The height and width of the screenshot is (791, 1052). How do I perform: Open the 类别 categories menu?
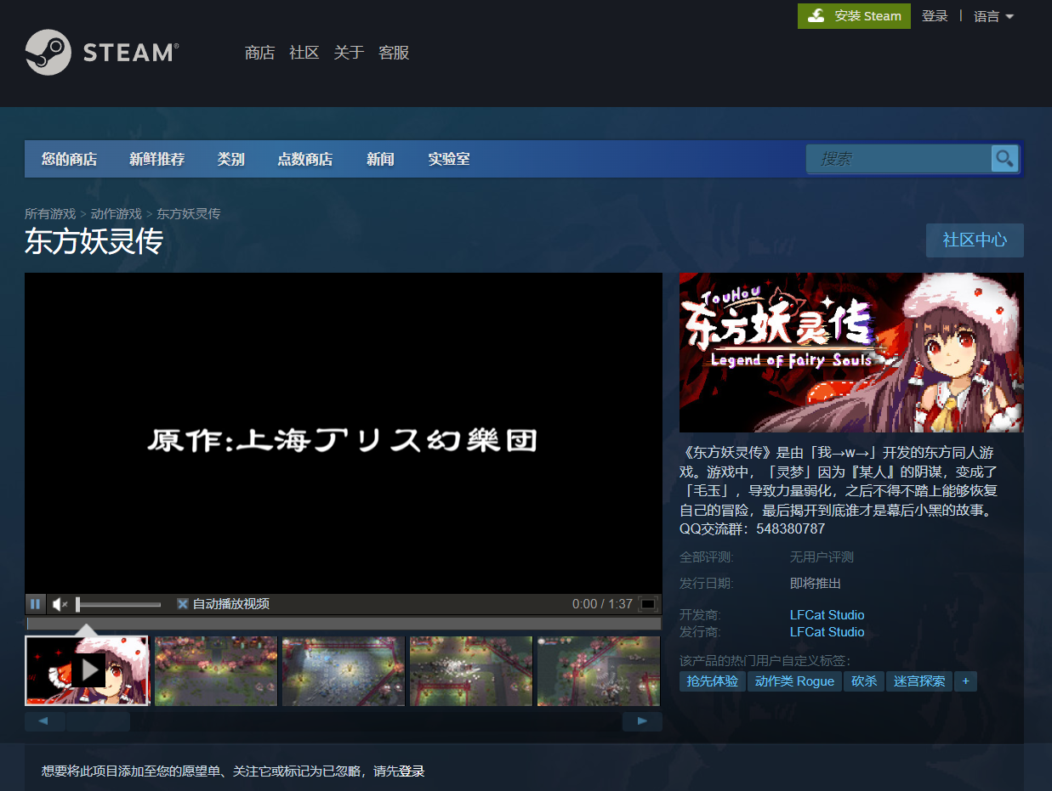pyautogui.click(x=230, y=159)
